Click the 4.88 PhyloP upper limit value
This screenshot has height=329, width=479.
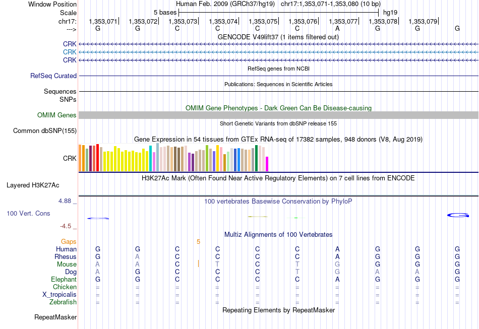point(65,201)
